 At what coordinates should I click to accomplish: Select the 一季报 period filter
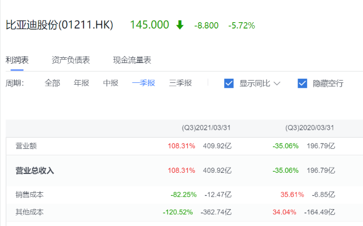[x=144, y=83]
